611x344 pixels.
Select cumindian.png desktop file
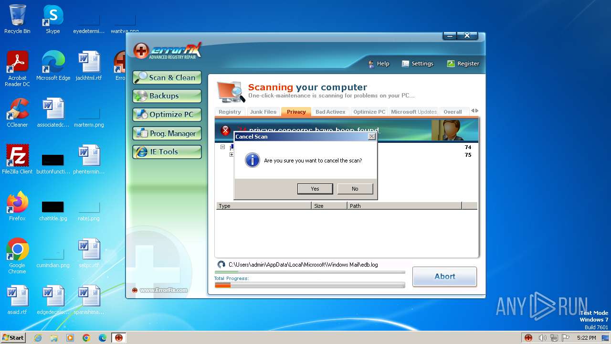[53, 258]
